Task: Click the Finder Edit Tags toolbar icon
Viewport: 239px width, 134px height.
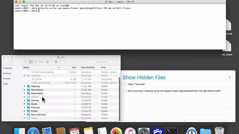Action: [74, 62]
